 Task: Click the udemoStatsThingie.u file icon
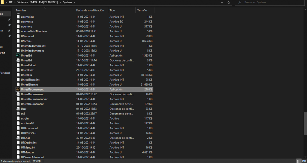18,31
